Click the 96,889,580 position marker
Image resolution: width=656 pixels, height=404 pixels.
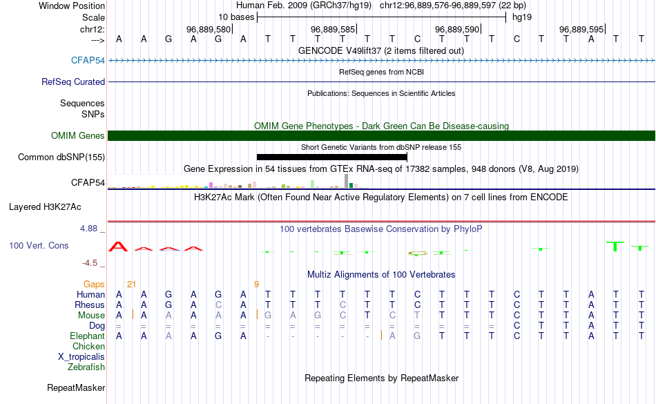pos(209,29)
